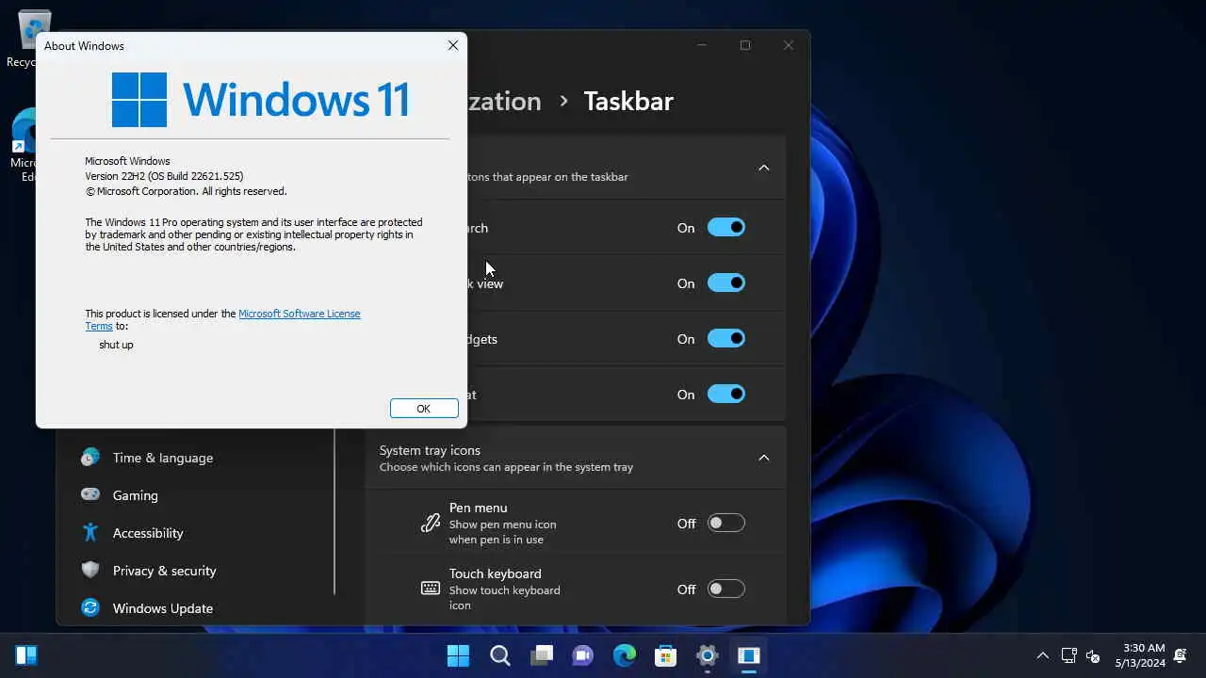Select Recycle Bin on the desktop
This screenshot has height=678, width=1206.
coord(35,38)
